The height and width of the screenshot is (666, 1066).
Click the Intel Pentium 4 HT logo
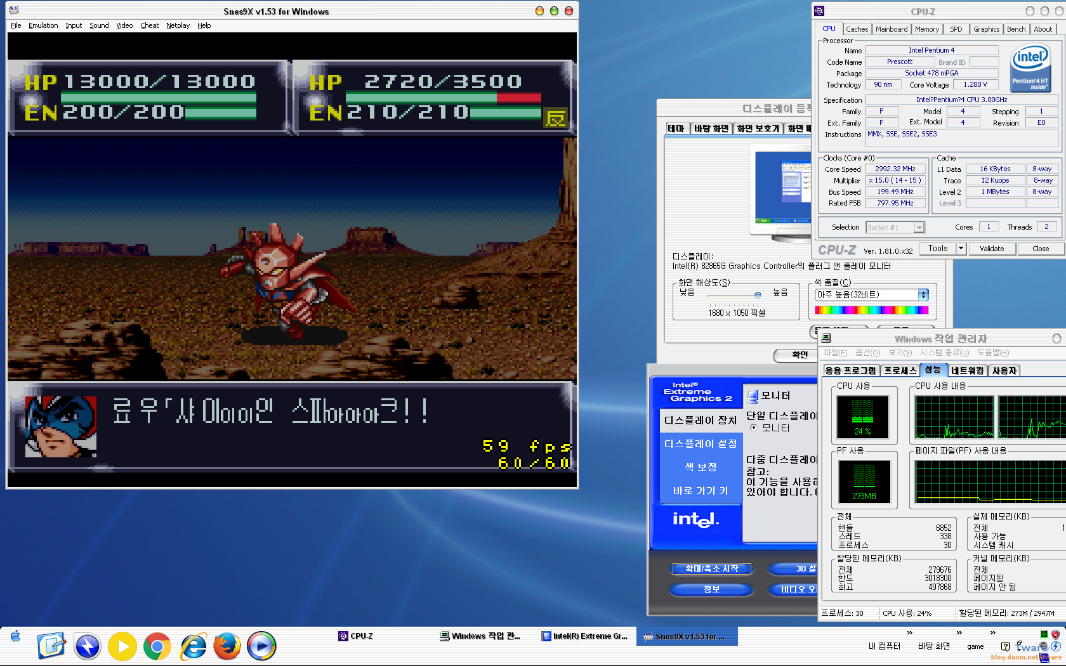[1030, 68]
